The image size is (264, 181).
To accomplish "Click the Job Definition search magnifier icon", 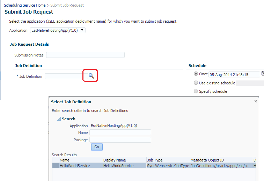I will pos(91,76).
